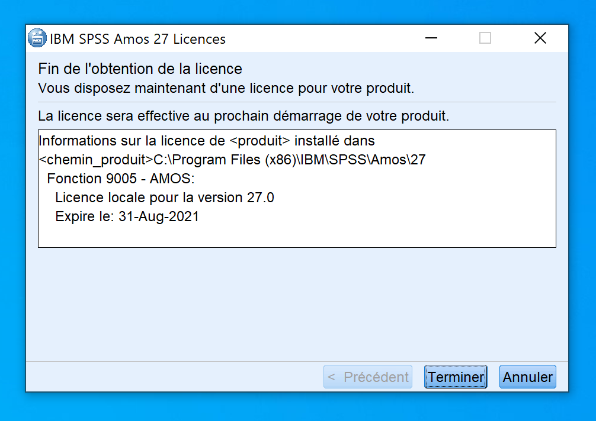596x421 pixels.
Task: Click the "Informations sur la licence" line
Action: 206,141
